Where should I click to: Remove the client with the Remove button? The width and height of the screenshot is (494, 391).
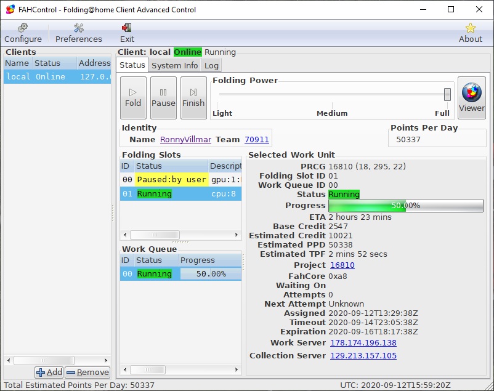click(87, 373)
